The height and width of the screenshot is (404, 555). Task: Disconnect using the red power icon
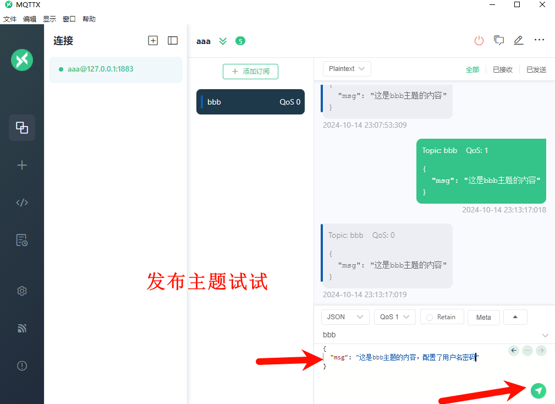coord(479,41)
